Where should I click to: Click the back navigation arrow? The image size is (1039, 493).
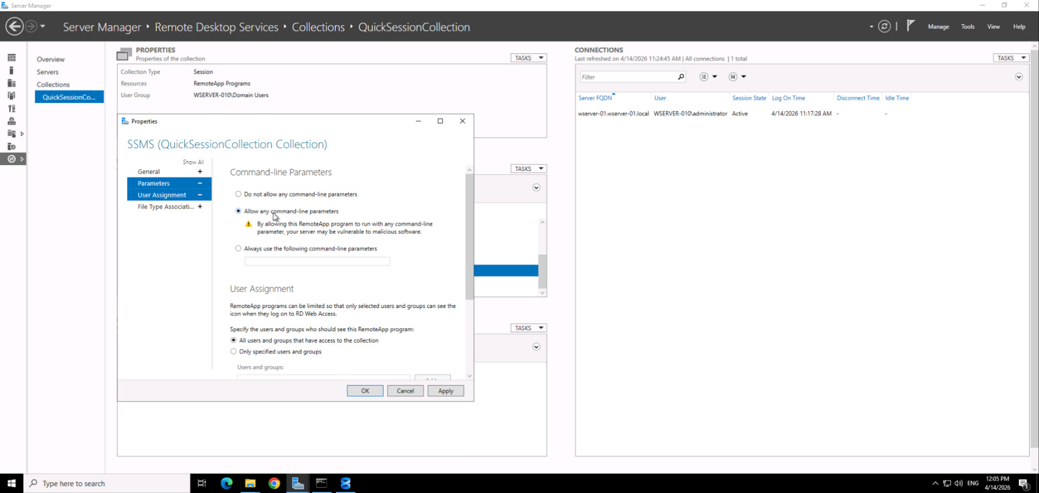(15, 27)
